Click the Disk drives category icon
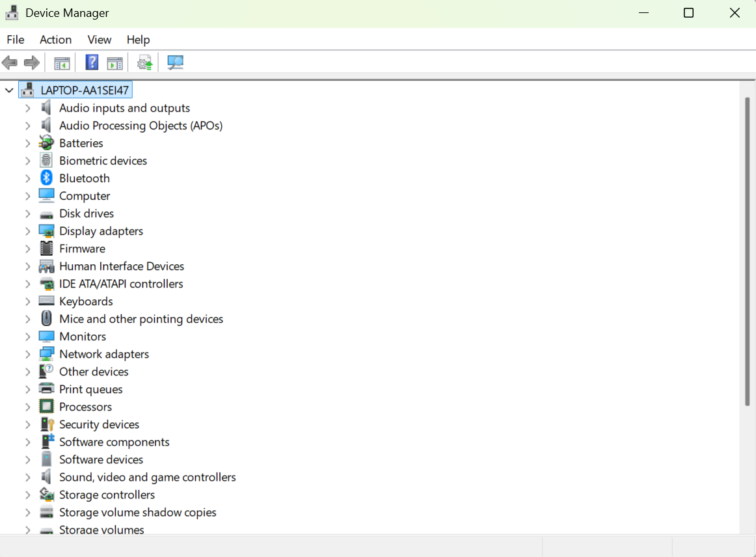This screenshot has width=756, height=557. (x=46, y=215)
